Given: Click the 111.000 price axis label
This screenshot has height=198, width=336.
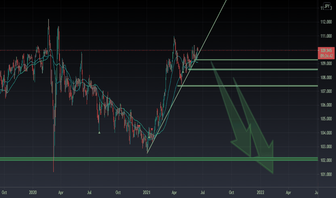Looking at the screenshot, I should tap(326, 36).
